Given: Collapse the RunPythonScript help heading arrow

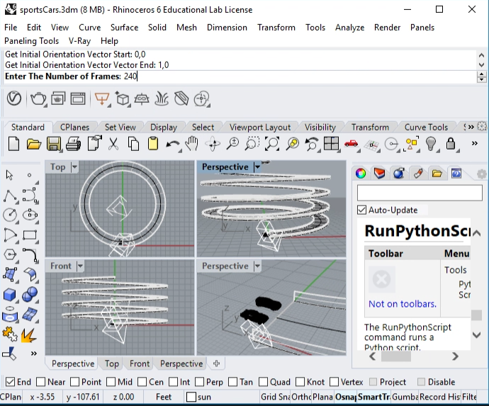Looking at the screenshot, I should tap(476, 233).
